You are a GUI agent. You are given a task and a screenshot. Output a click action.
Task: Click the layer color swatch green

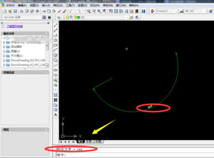coord(78,18)
